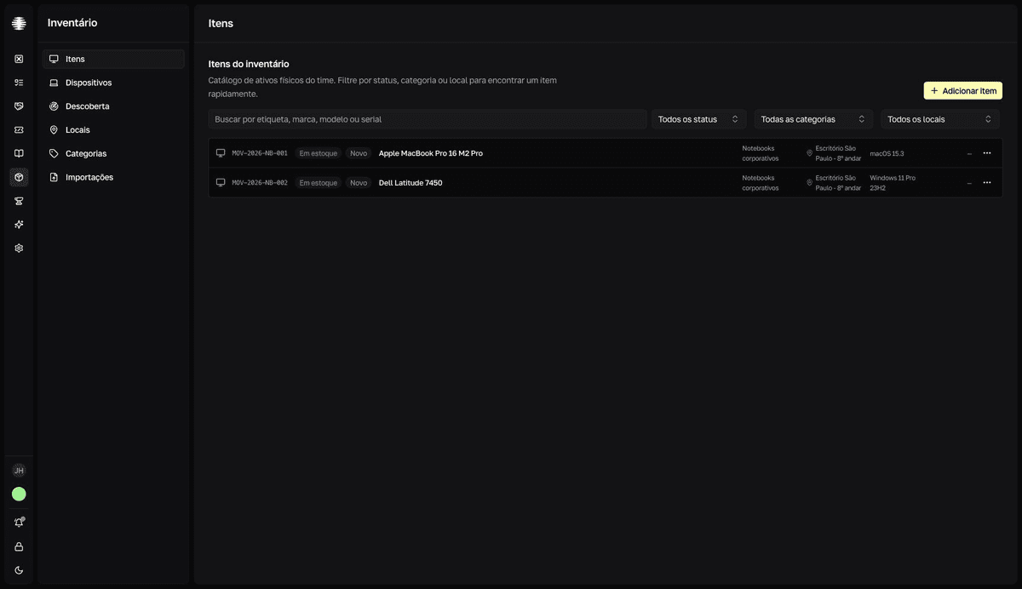Screen dimensions: 1022x589
Task: Click Notebooks corporativos on the MacBook row
Action: coord(761,153)
